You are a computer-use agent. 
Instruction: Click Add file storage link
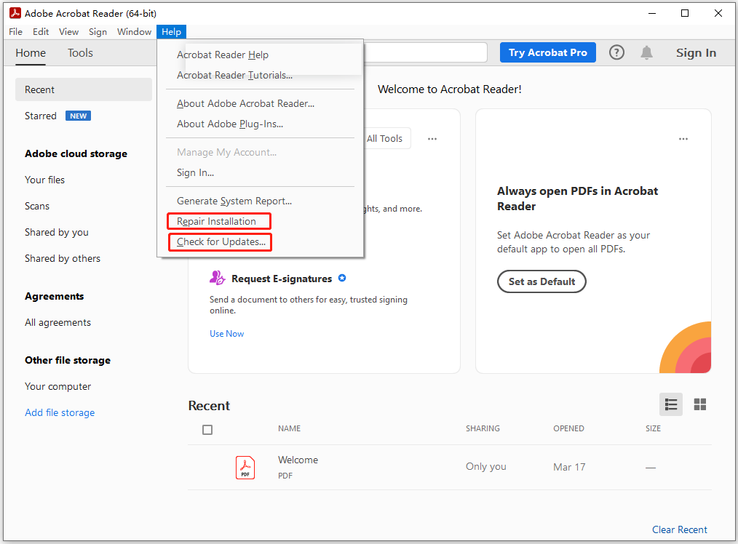pos(60,412)
